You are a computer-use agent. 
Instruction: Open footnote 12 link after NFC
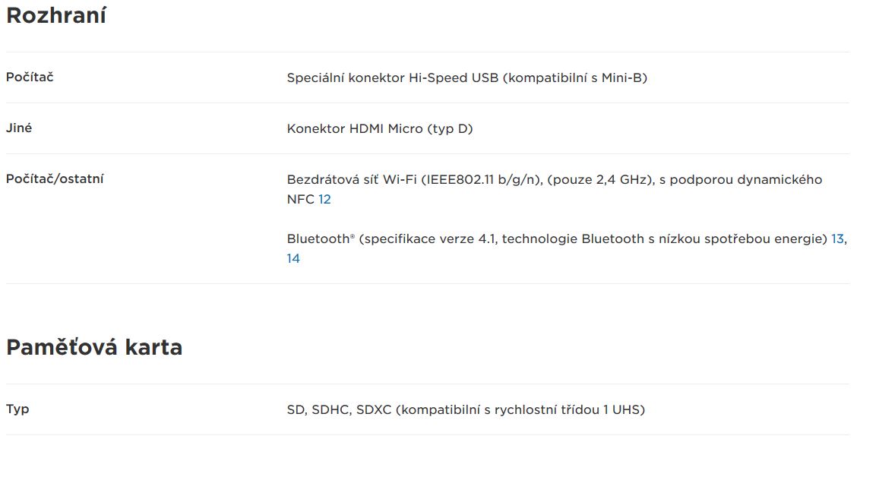tap(324, 200)
